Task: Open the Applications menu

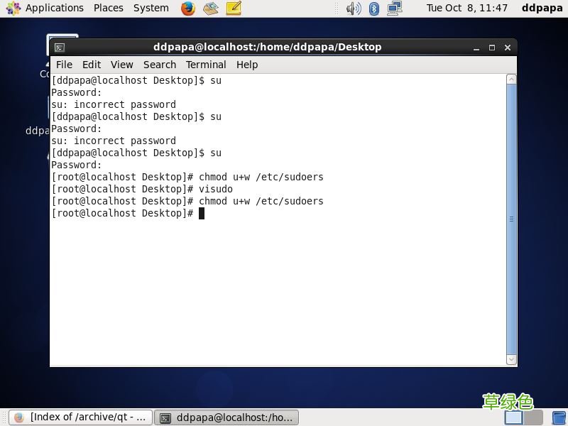Action: pyautogui.click(x=55, y=8)
